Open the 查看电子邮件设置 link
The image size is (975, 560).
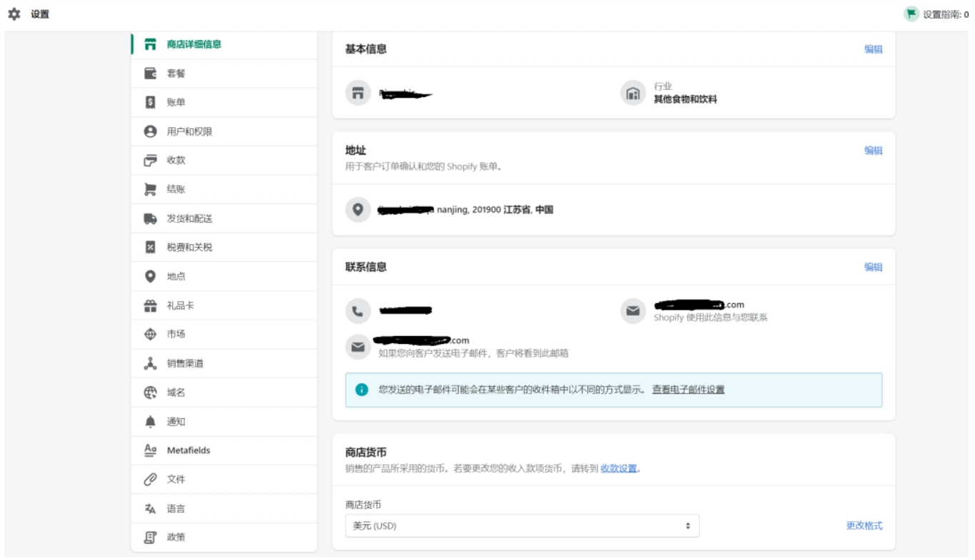[x=688, y=390]
